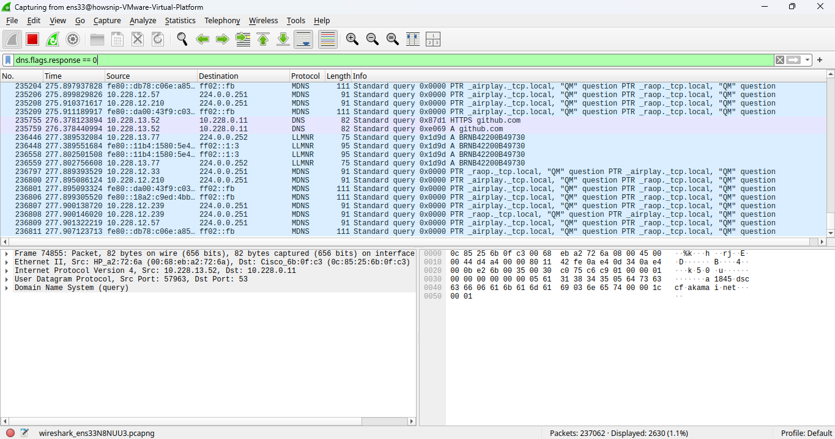
Task: Open the filter bookmark menu
Action: (8, 60)
